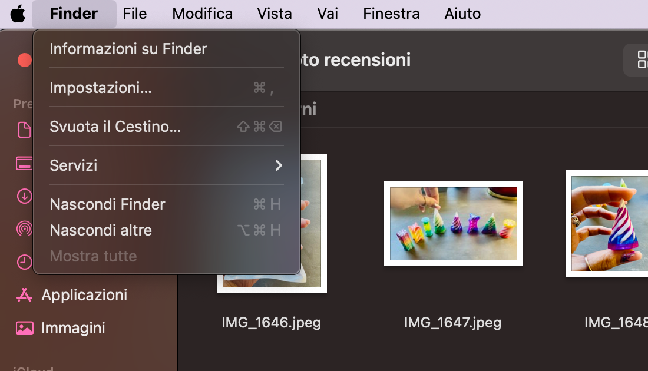The image size is (648, 371).
Task: Open the Documenti icon in the sidebar
Action: pyautogui.click(x=24, y=131)
